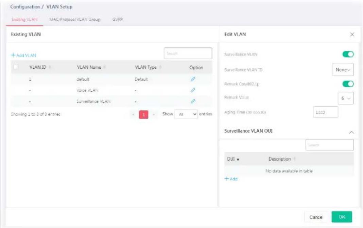Switch to MAC/Protocol VLAN Group tab
The width and height of the screenshot is (363, 228).
pyautogui.click(x=75, y=19)
